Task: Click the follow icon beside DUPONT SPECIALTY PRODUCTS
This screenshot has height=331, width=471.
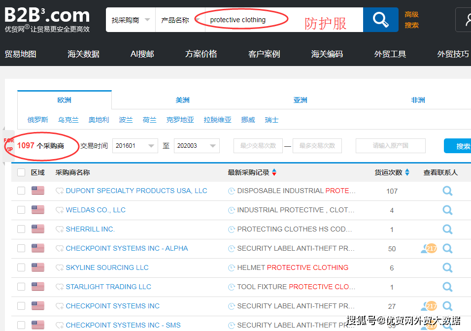Action: 60,191
